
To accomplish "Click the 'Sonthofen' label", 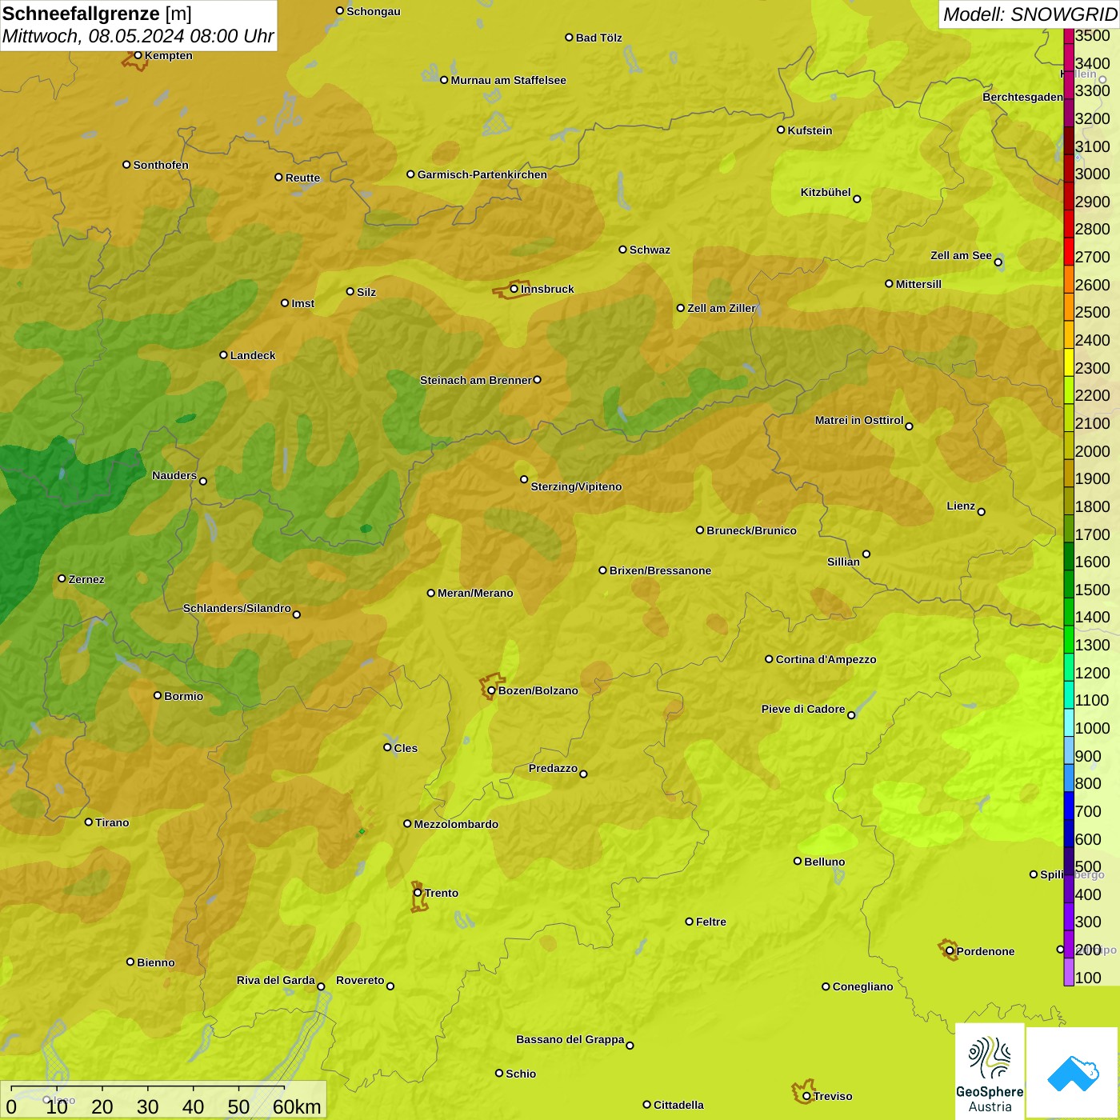I will (x=161, y=165).
